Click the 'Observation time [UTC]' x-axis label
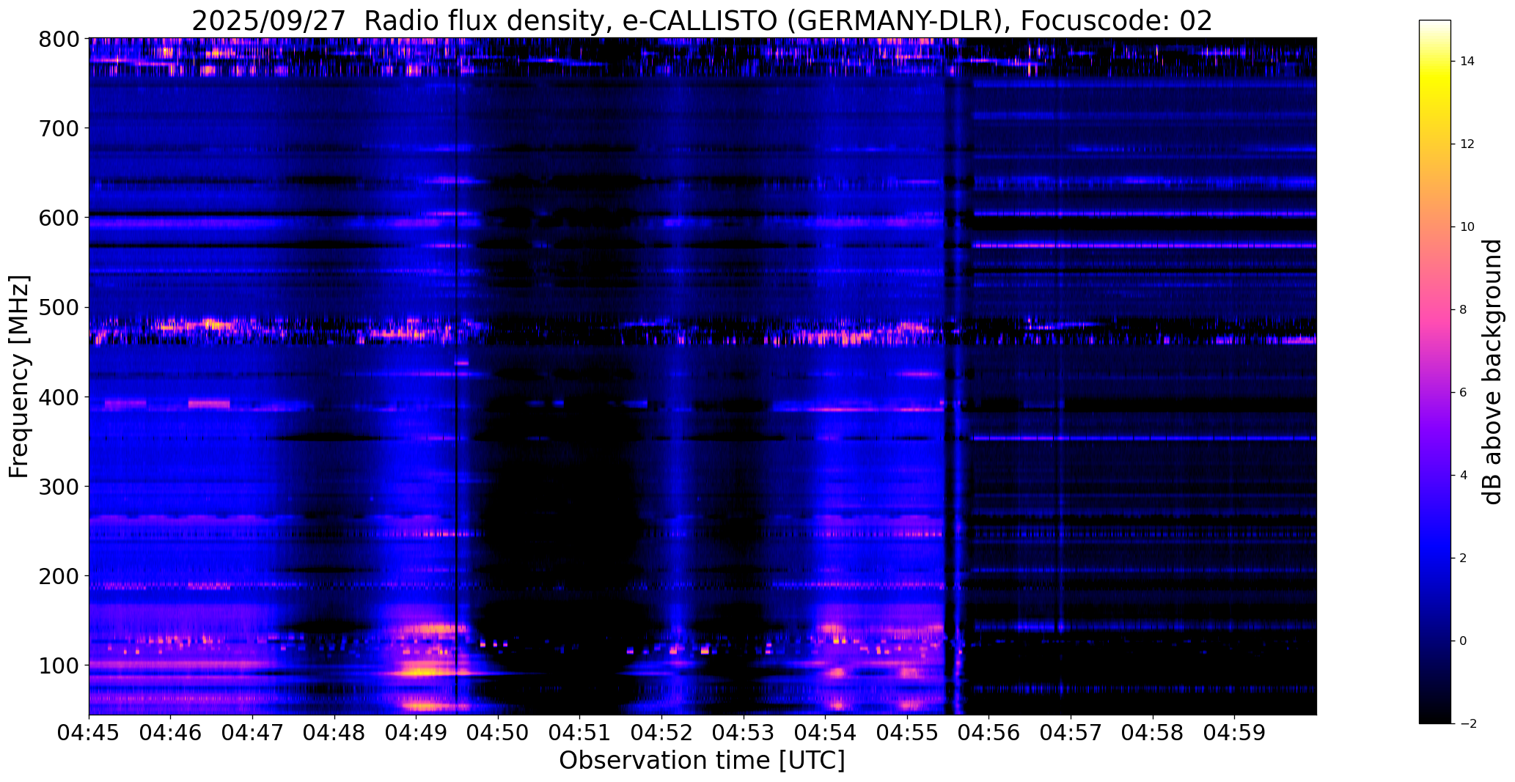The image size is (1515, 782). (x=702, y=761)
